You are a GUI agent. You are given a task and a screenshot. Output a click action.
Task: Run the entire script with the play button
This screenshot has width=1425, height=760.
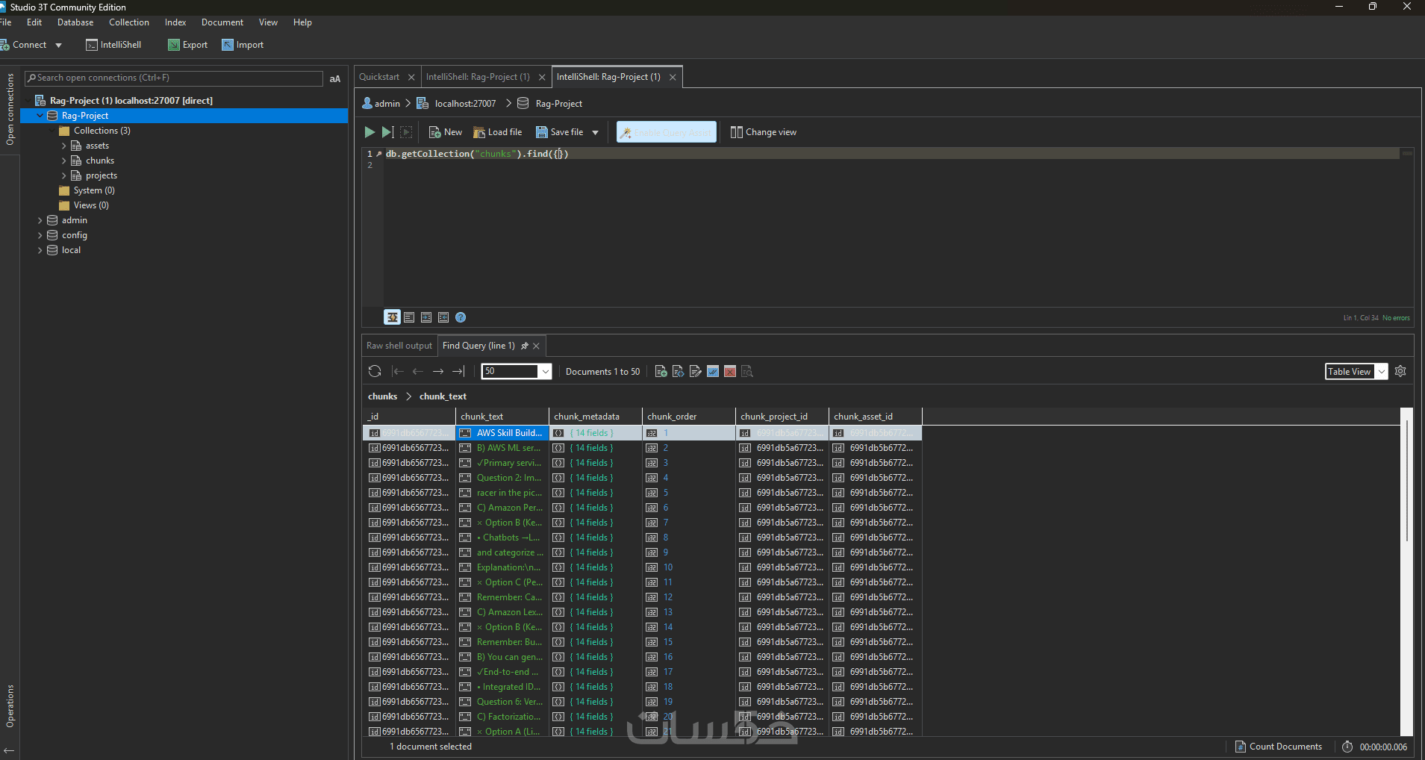click(369, 132)
